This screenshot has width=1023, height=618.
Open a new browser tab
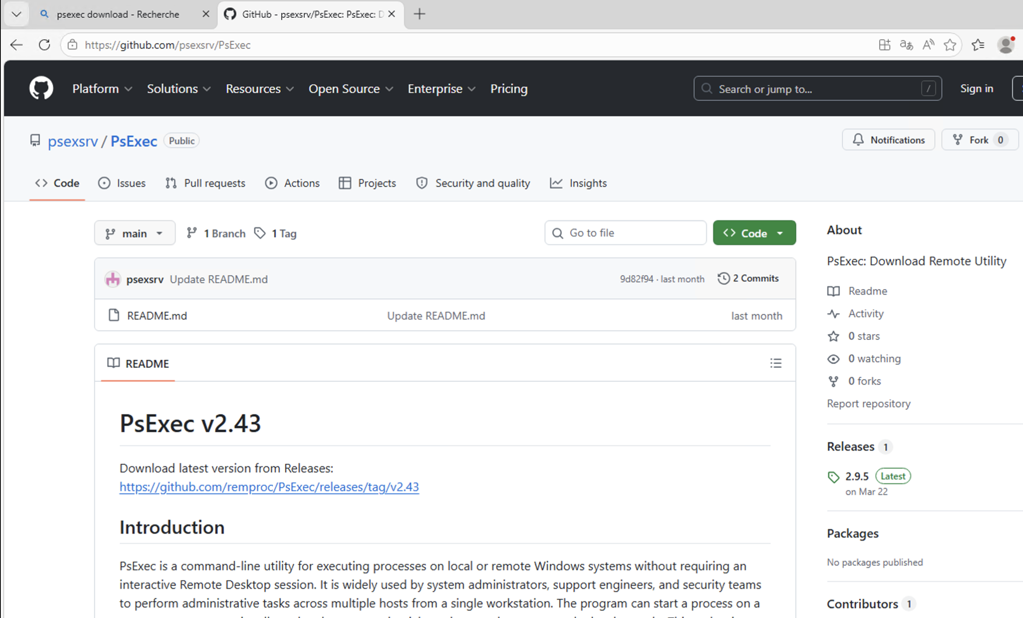point(419,14)
